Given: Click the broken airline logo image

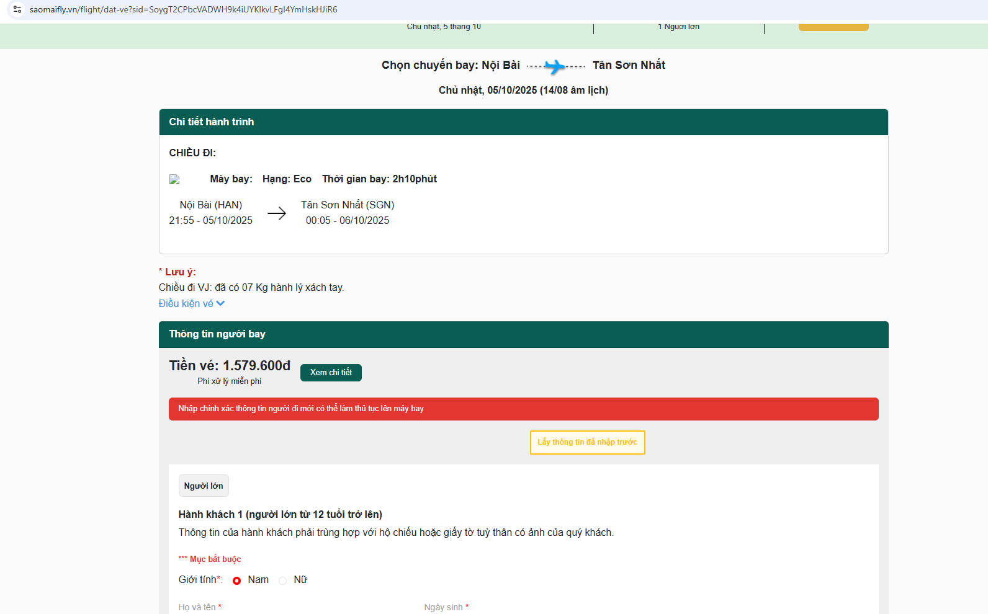Looking at the screenshot, I should [x=174, y=179].
